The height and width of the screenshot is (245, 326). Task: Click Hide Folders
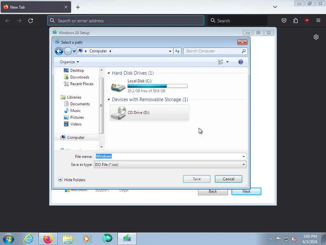(72, 180)
